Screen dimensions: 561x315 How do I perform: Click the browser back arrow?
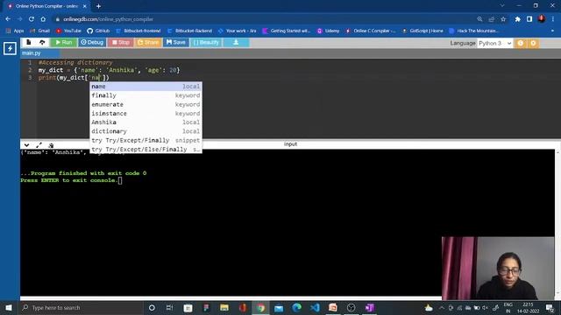click(8, 19)
